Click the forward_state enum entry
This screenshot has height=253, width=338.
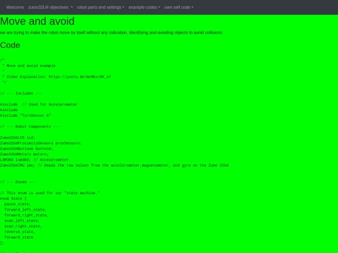click(x=19, y=237)
